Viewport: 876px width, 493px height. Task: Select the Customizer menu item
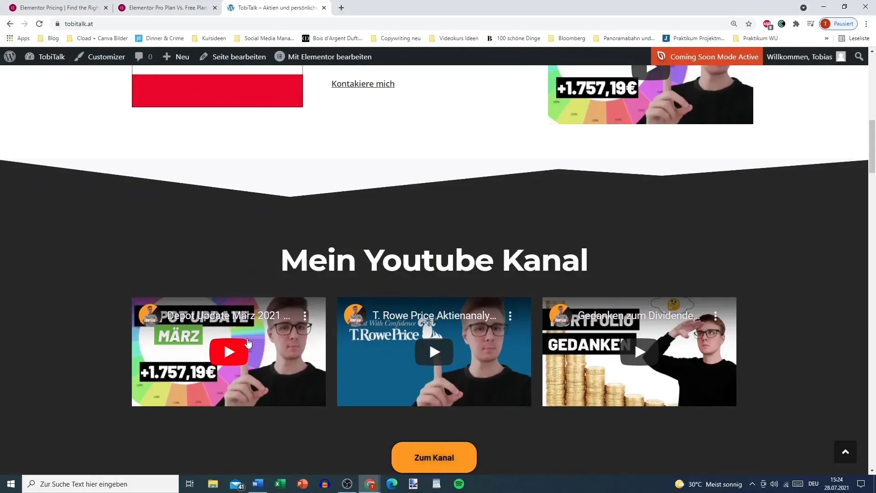coord(99,57)
